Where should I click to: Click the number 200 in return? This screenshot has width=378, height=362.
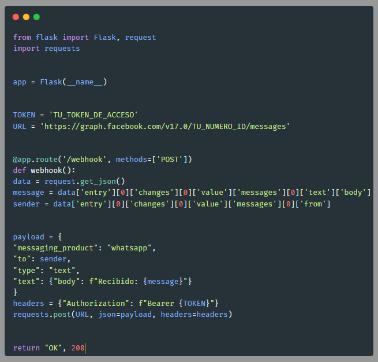pos(78,348)
